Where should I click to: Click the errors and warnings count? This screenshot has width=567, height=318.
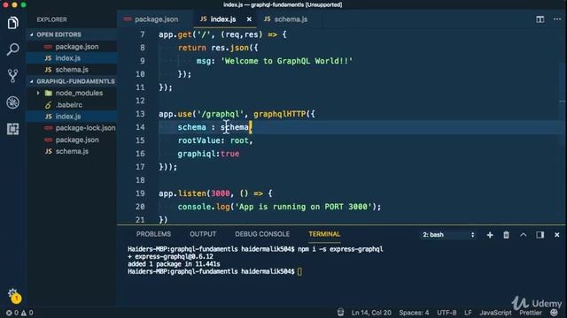click(19, 313)
